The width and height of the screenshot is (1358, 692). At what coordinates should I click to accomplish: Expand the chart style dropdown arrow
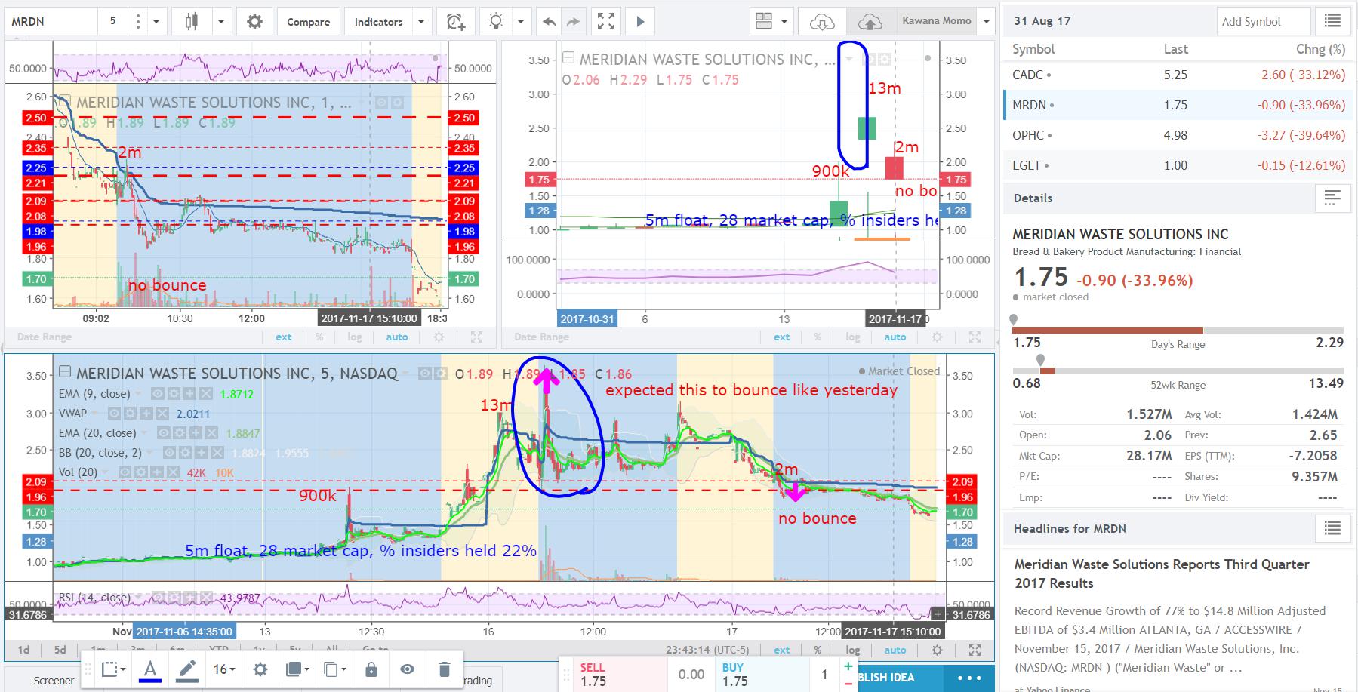coord(221,22)
